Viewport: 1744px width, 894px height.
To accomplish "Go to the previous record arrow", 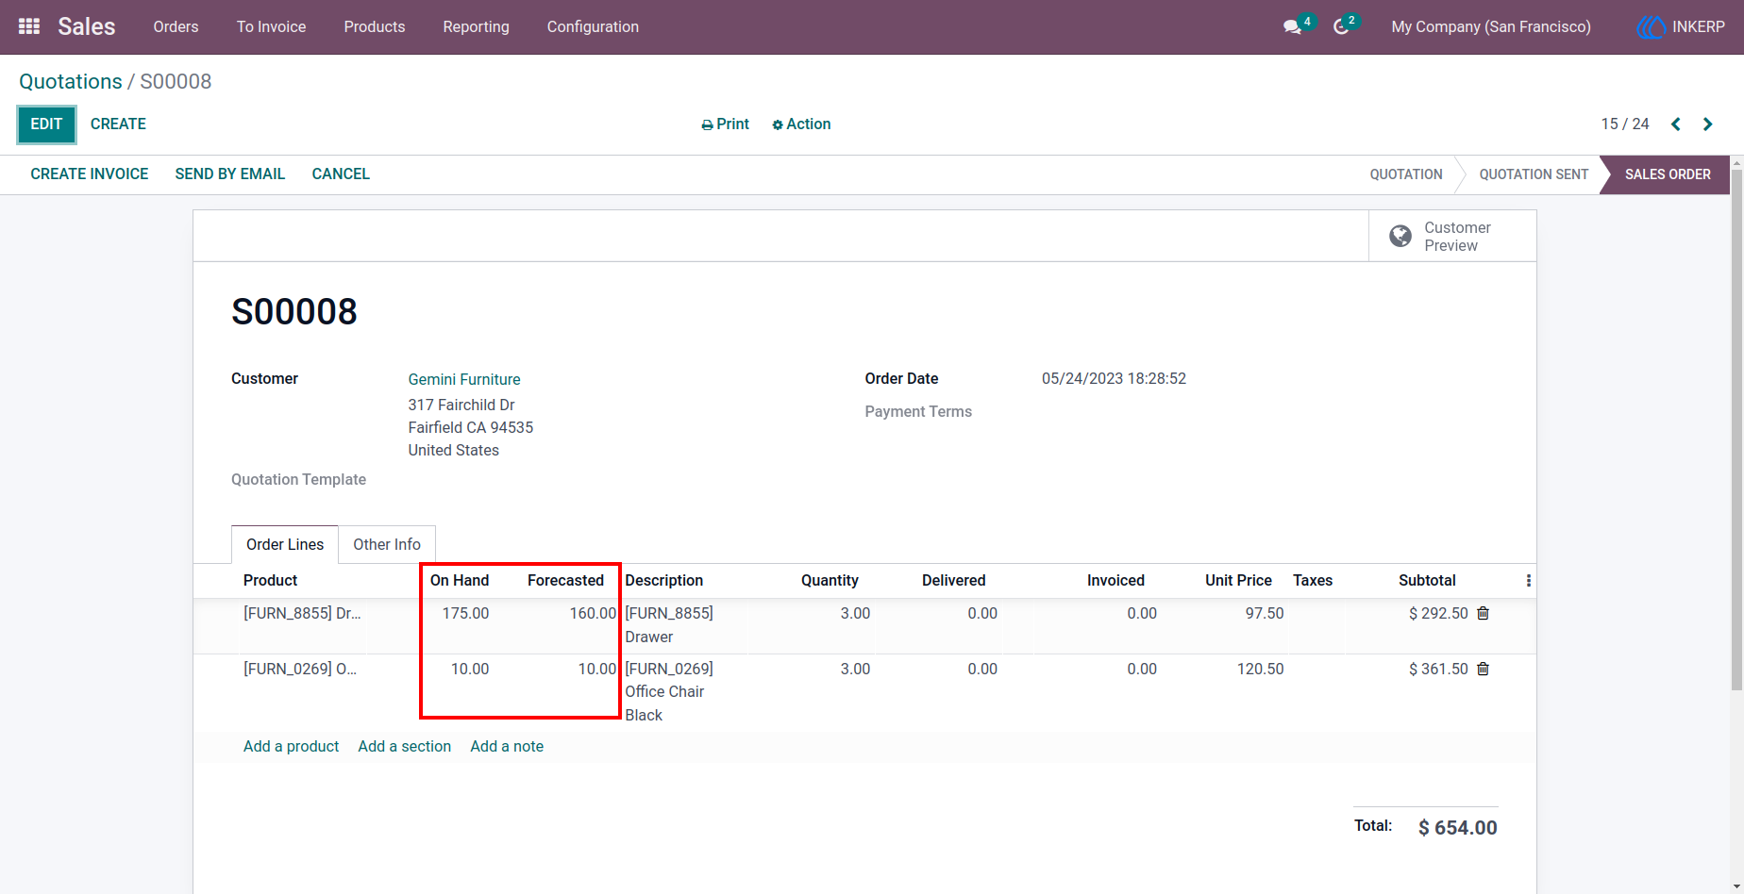I will tap(1676, 124).
